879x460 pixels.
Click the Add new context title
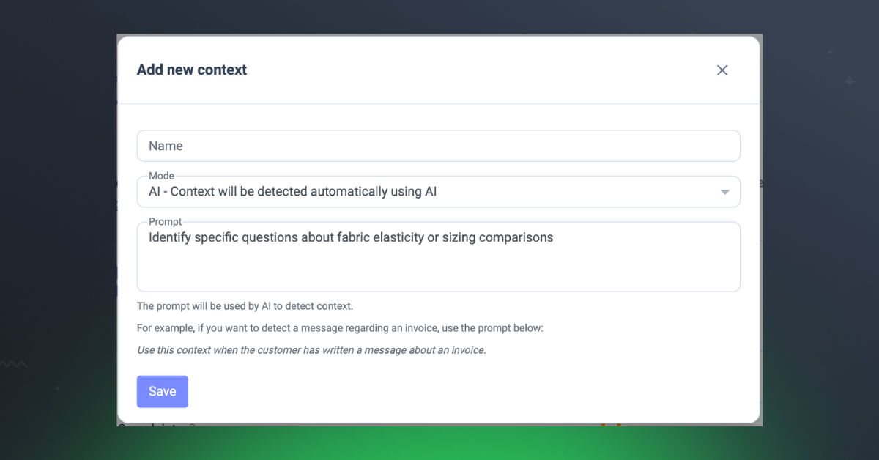coord(192,70)
